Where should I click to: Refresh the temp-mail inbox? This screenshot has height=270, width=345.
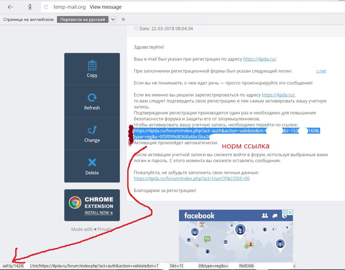pyautogui.click(x=92, y=102)
